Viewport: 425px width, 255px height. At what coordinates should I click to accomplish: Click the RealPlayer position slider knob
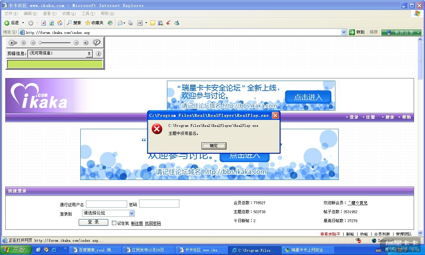pos(40,42)
